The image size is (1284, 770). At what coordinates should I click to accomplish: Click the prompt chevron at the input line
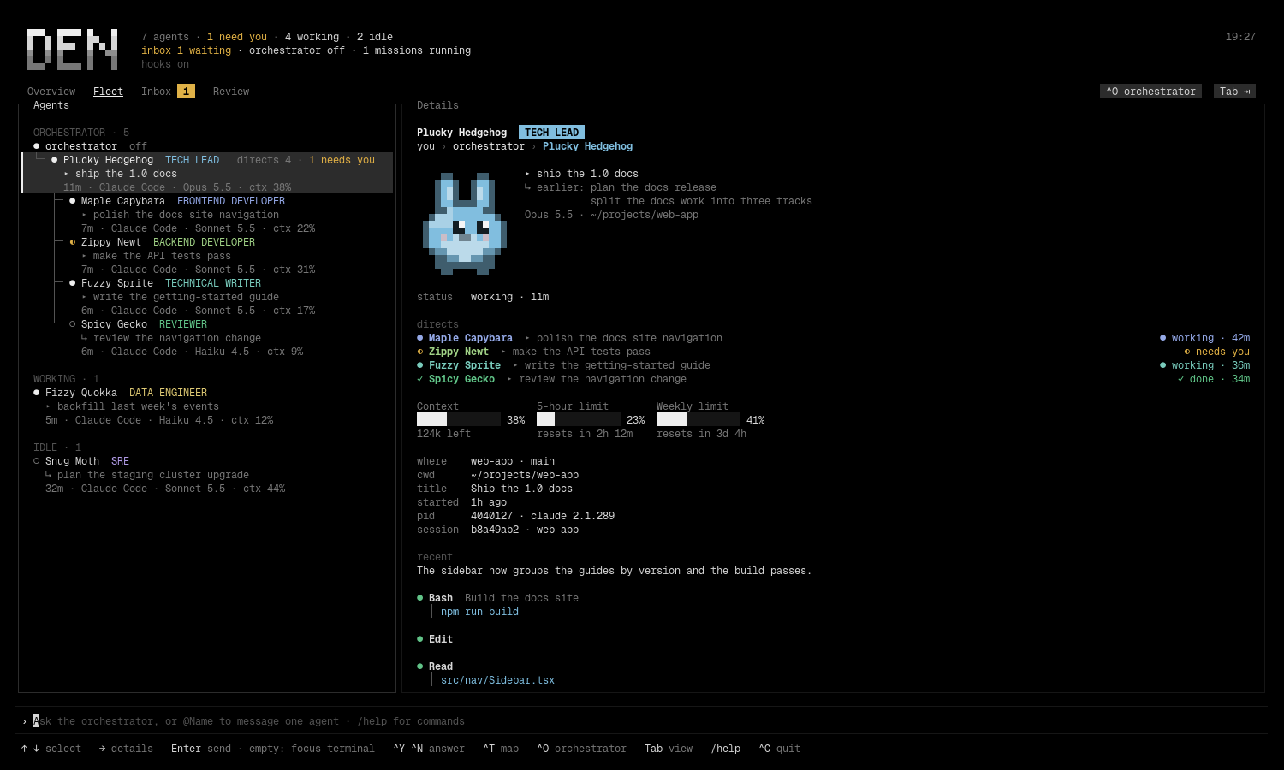click(24, 721)
